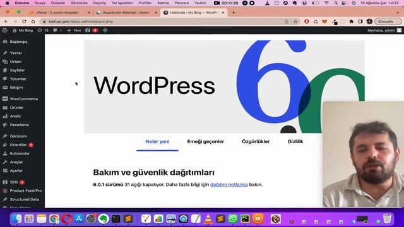Open Chrome profile avatar
This screenshot has height=227, width=404.
pos(369,21)
